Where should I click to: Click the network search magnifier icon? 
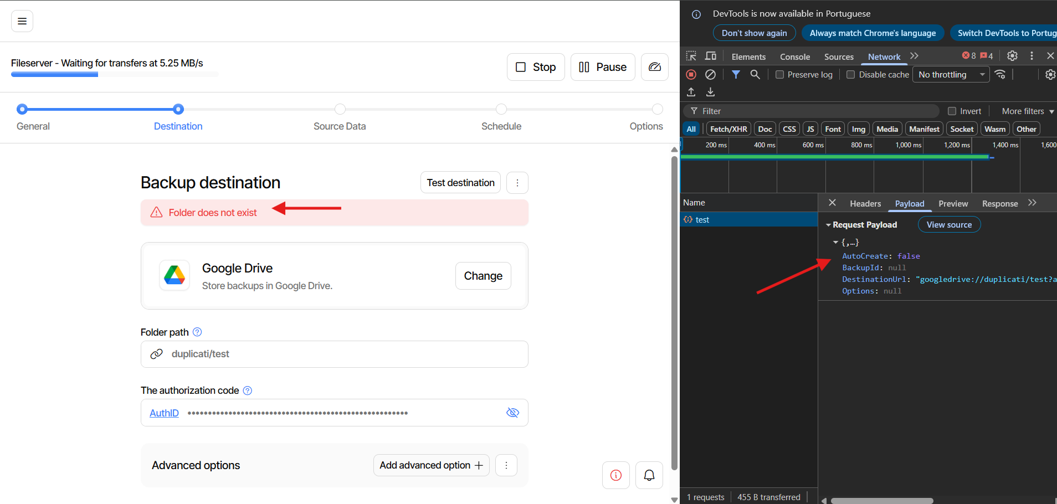(x=755, y=74)
